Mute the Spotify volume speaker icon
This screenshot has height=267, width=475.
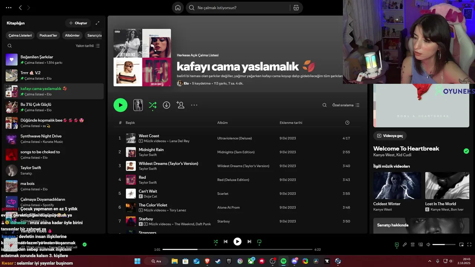pyautogui.click(x=428, y=244)
